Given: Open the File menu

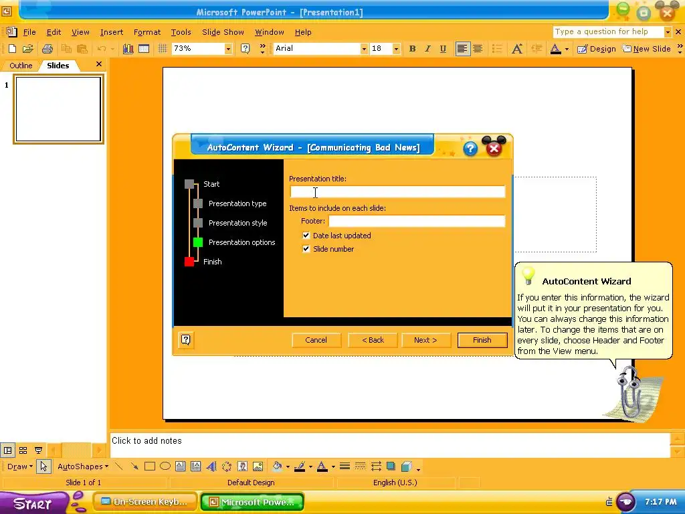Looking at the screenshot, I should tap(29, 32).
